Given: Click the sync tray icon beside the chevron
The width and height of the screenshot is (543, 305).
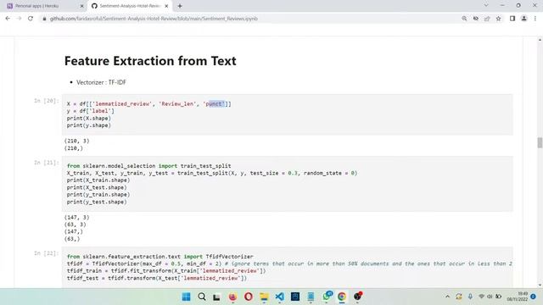Looking at the screenshot, I should 459,297.
